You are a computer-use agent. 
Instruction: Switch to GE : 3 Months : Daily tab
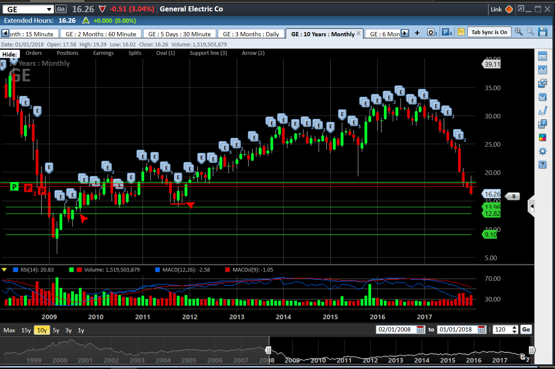[x=251, y=34]
